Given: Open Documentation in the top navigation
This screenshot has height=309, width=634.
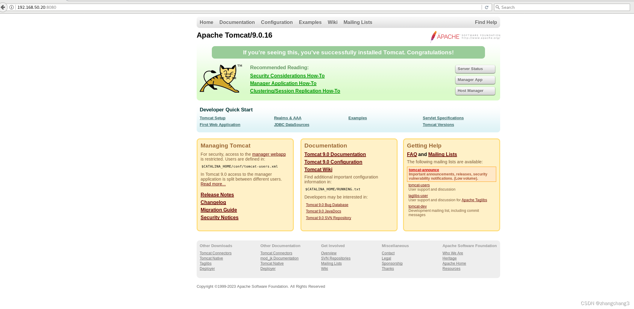Looking at the screenshot, I should [x=237, y=22].
